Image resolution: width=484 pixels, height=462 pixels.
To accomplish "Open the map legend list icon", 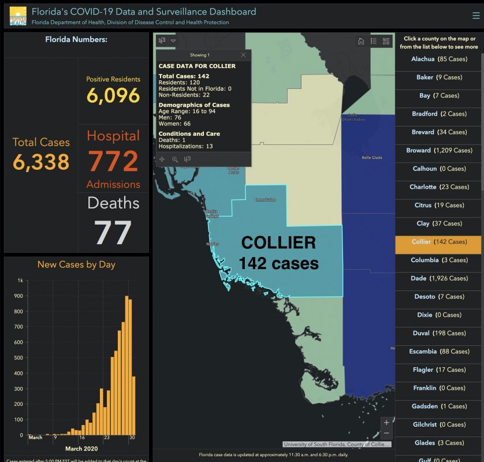I will click(374, 41).
